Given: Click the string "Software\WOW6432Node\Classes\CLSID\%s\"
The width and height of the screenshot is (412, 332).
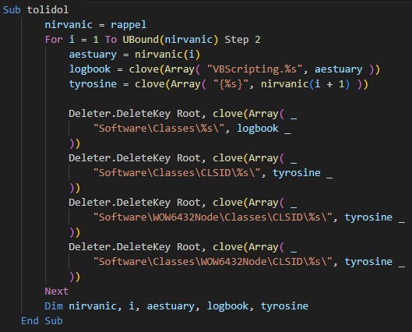Looking at the screenshot, I should (x=213, y=217).
